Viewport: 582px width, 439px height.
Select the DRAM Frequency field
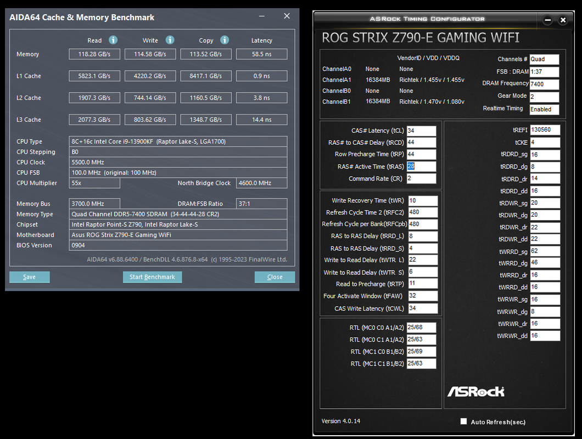[544, 85]
